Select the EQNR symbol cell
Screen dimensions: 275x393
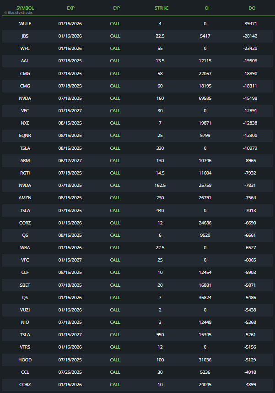click(25, 135)
